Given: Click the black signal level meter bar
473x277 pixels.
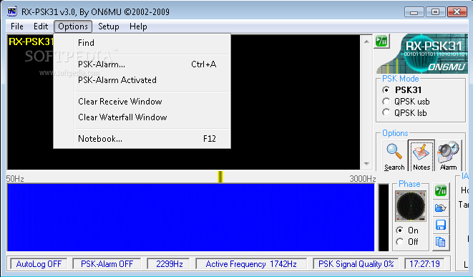Looking at the screenshot, I should (384, 218).
